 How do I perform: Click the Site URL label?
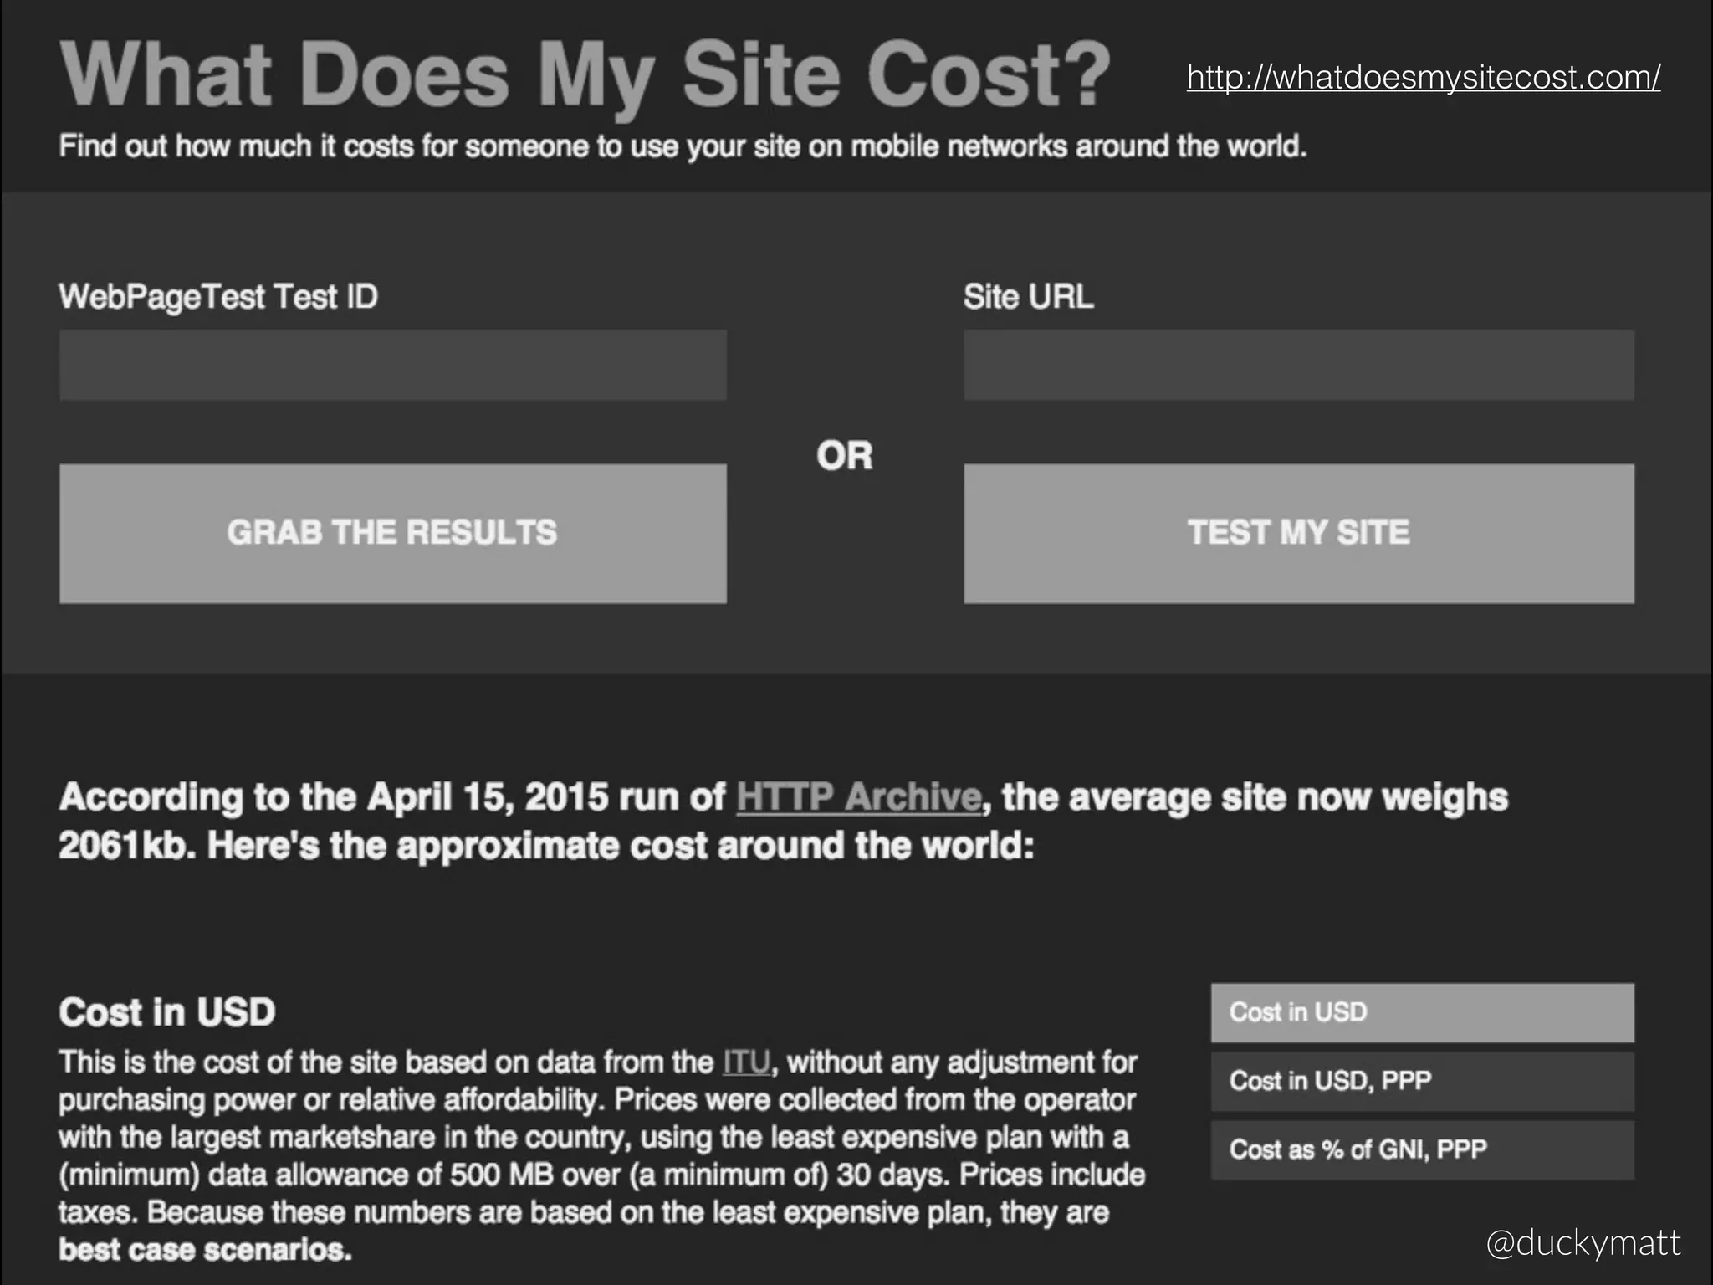coord(1029,297)
